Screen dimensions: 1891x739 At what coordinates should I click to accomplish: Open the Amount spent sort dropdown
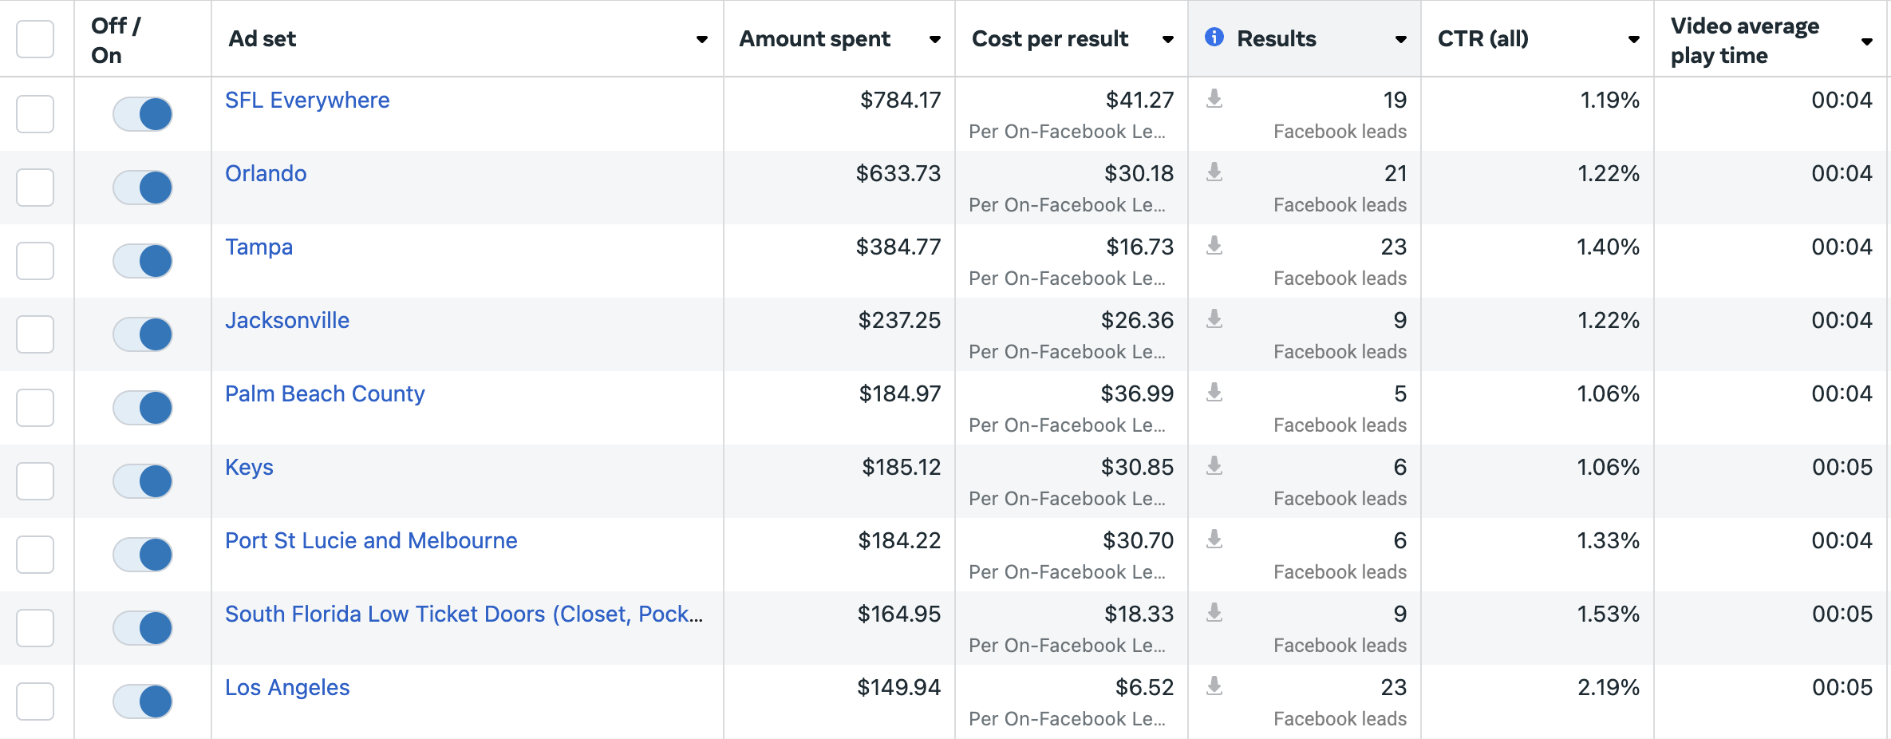934,39
